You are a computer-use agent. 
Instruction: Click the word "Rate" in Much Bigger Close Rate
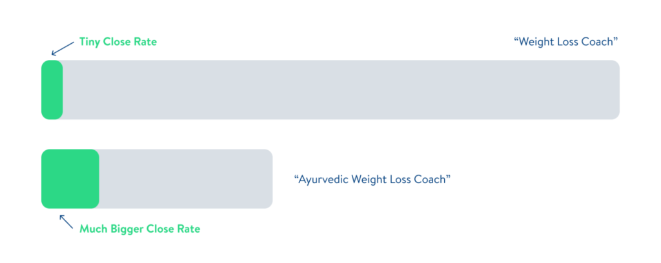point(188,229)
